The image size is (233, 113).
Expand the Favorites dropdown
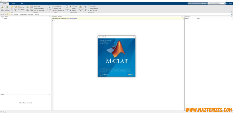tap(49, 10)
